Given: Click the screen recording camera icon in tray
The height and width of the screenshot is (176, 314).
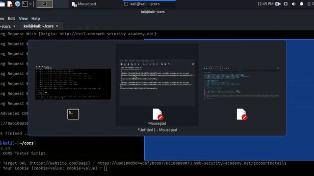Looking at the screenshot, I should pyautogui.click(x=278, y=4).
